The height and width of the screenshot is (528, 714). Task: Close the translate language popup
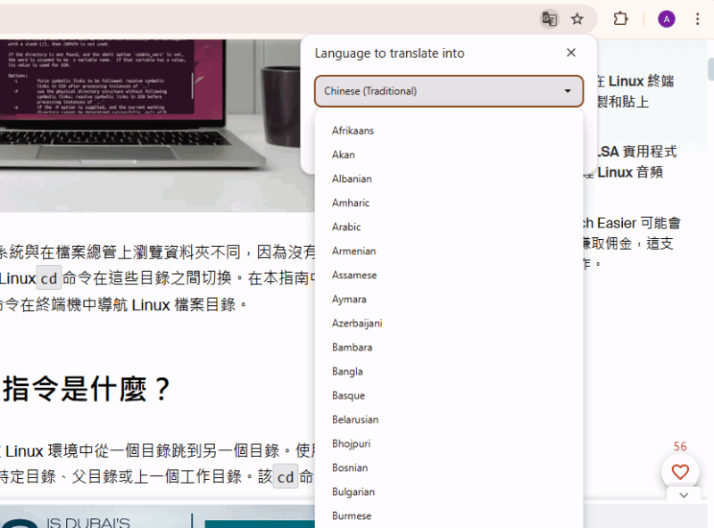pyautogui.click(x=570, y=52)
